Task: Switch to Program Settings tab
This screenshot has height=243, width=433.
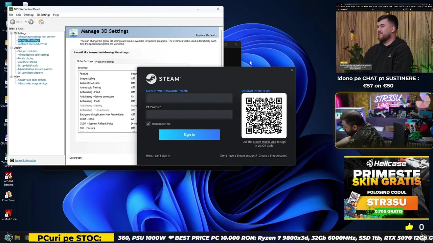Action: tap(105, 62)
